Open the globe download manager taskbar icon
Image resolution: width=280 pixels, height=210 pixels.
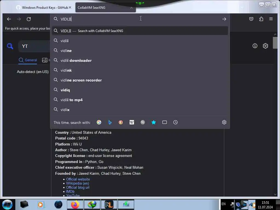(x=92, y=205)
